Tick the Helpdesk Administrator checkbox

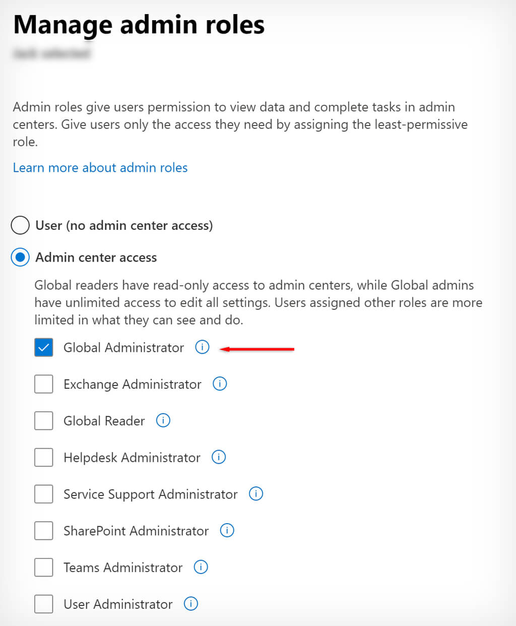point(44,458)
